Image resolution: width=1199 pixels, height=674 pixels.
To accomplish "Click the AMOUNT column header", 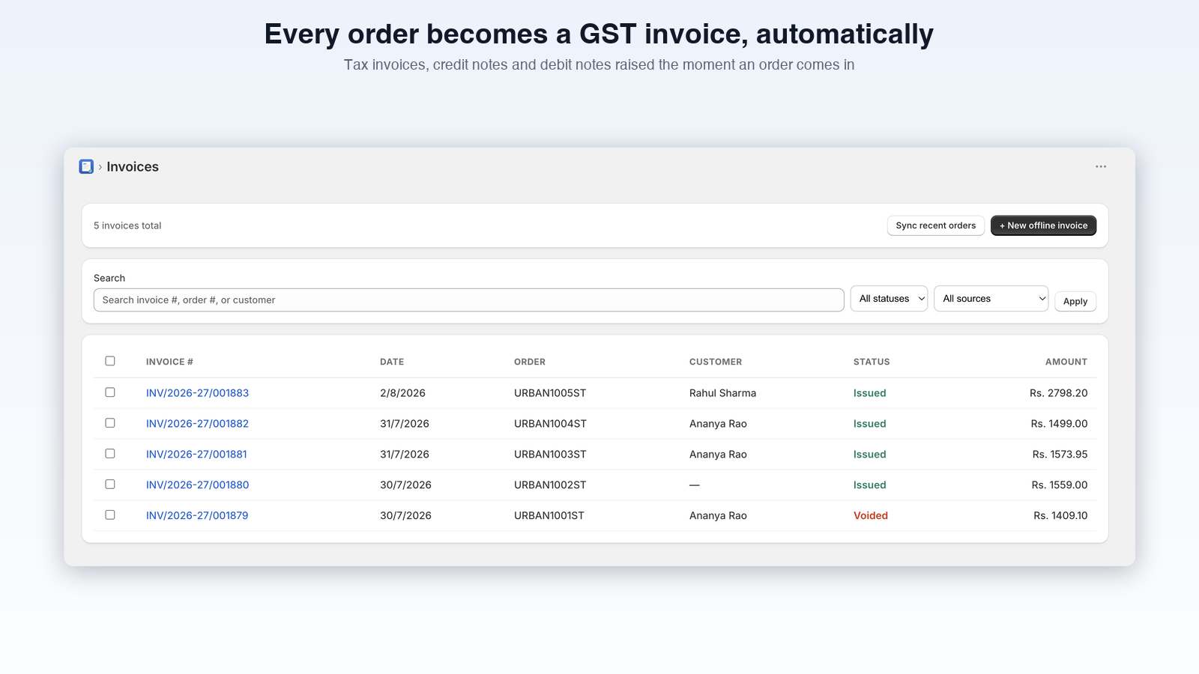I will point(1066,362).
